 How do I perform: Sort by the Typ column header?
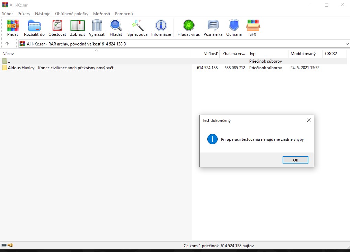point(267,54)
